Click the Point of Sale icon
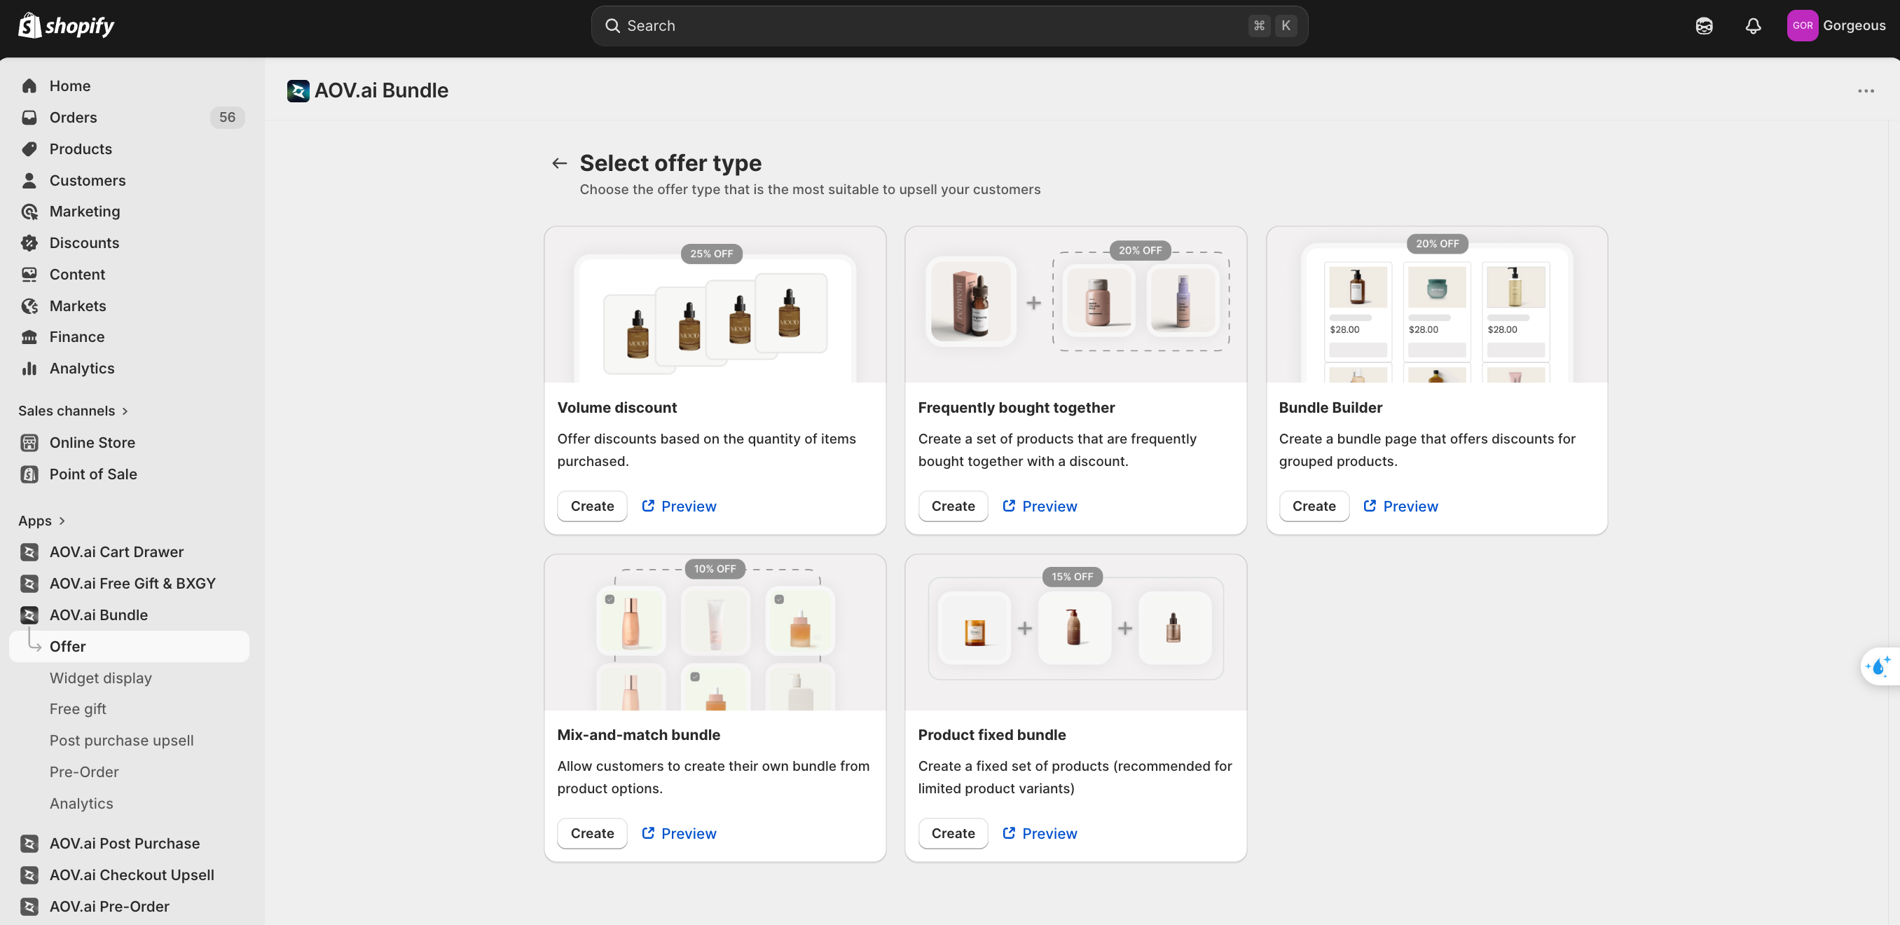Image resolution: width=1900 pixels, height=925 pixels. tap(29, 474)
